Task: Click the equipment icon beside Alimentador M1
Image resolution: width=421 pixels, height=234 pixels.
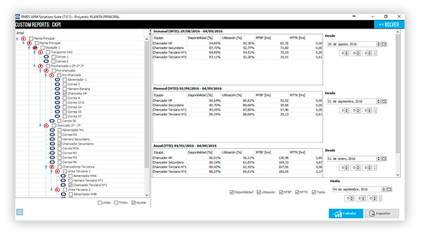Action: pos(52,130)
